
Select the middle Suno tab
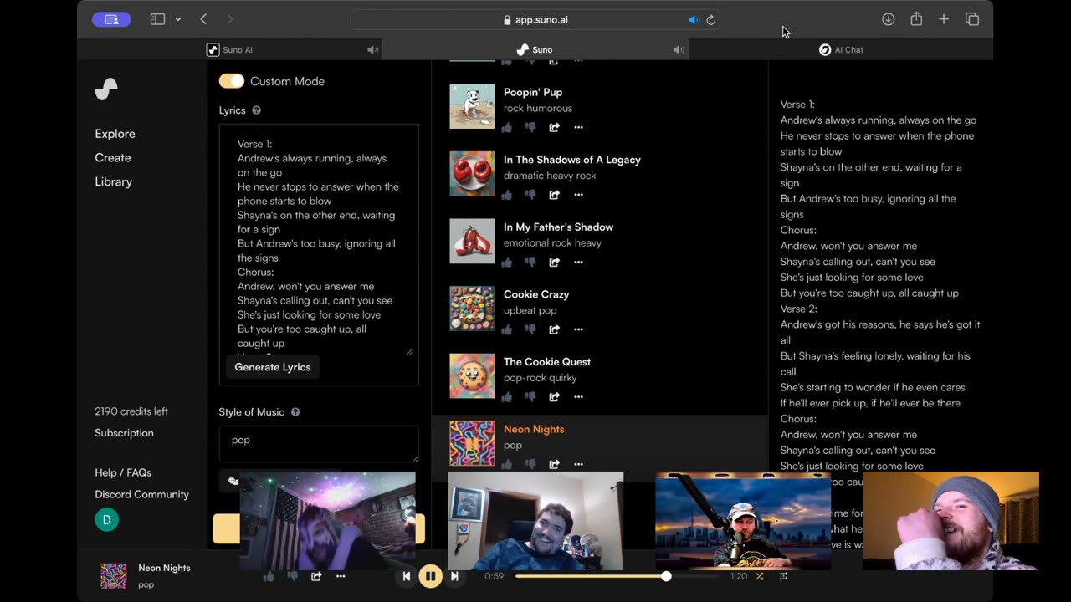(535, 50)
